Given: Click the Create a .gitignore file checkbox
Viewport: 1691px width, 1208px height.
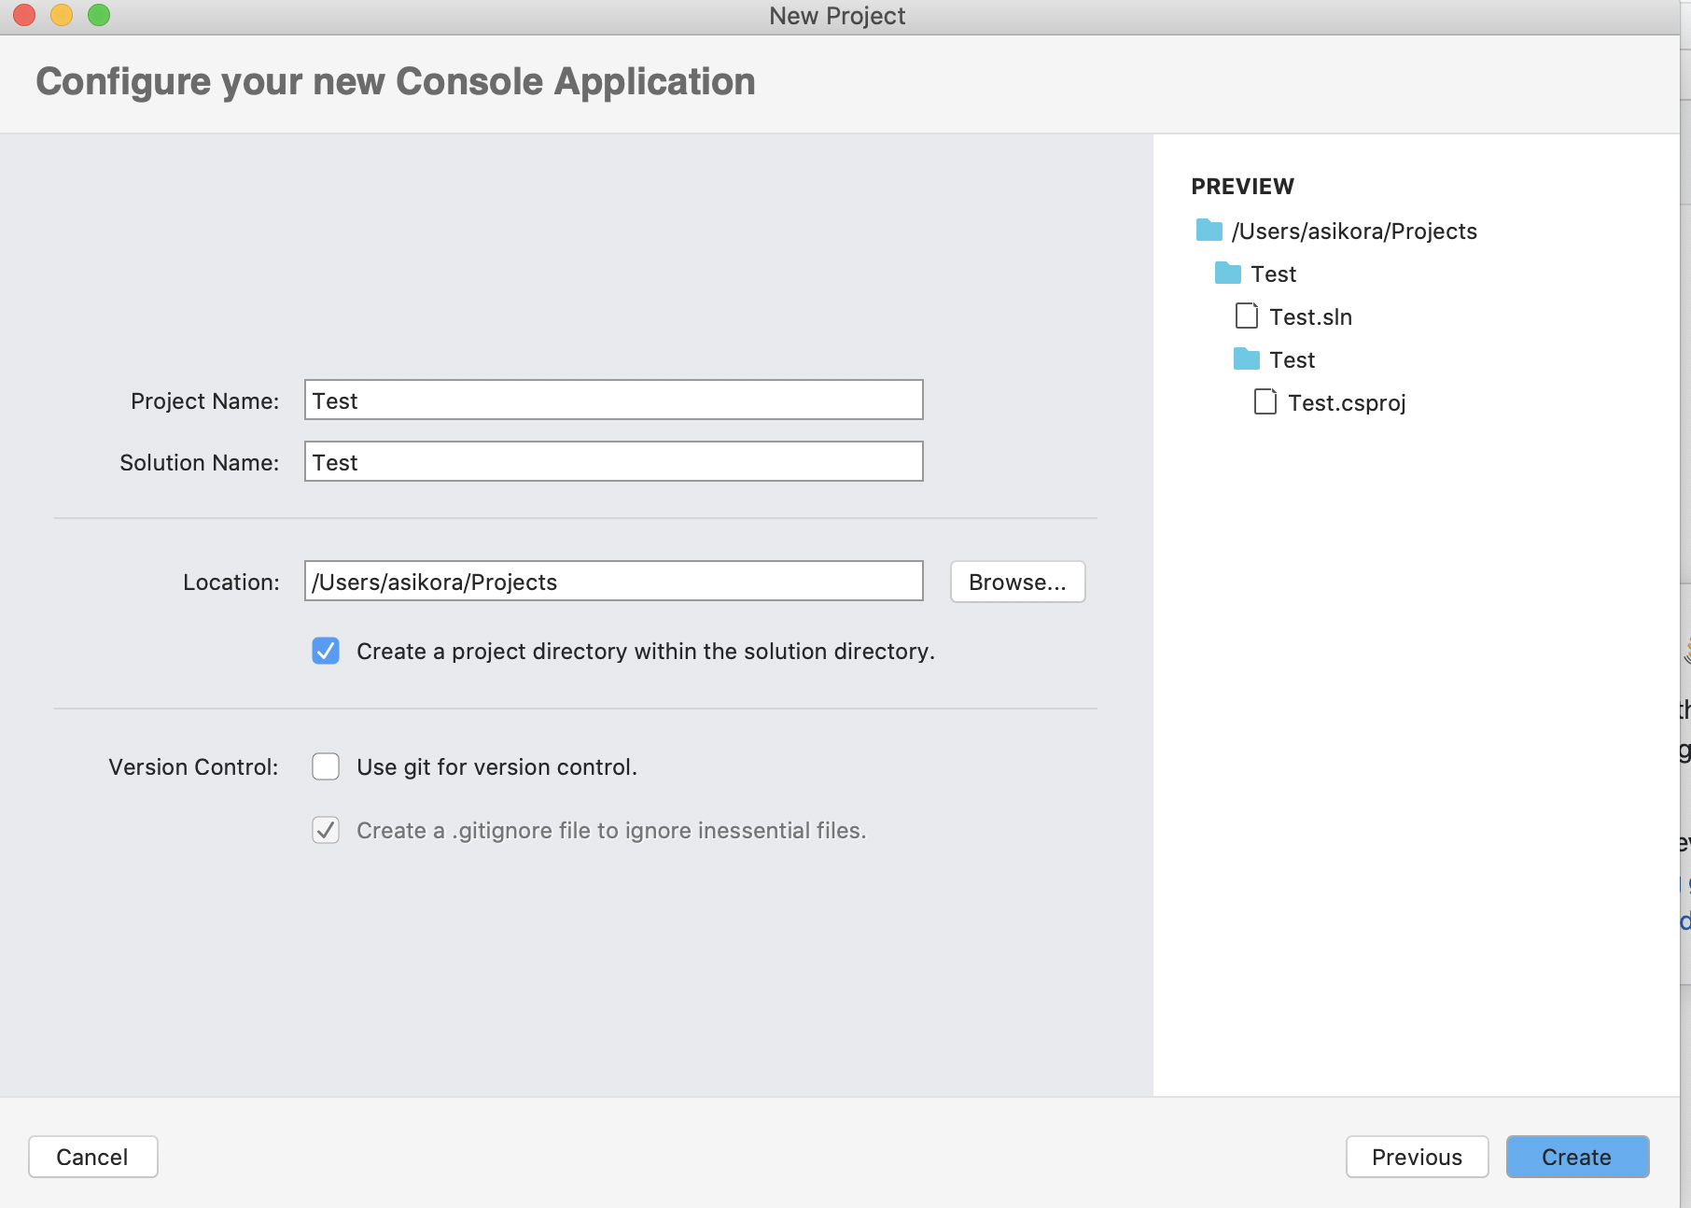Looking at the screenshot, I should pos(326,830).
